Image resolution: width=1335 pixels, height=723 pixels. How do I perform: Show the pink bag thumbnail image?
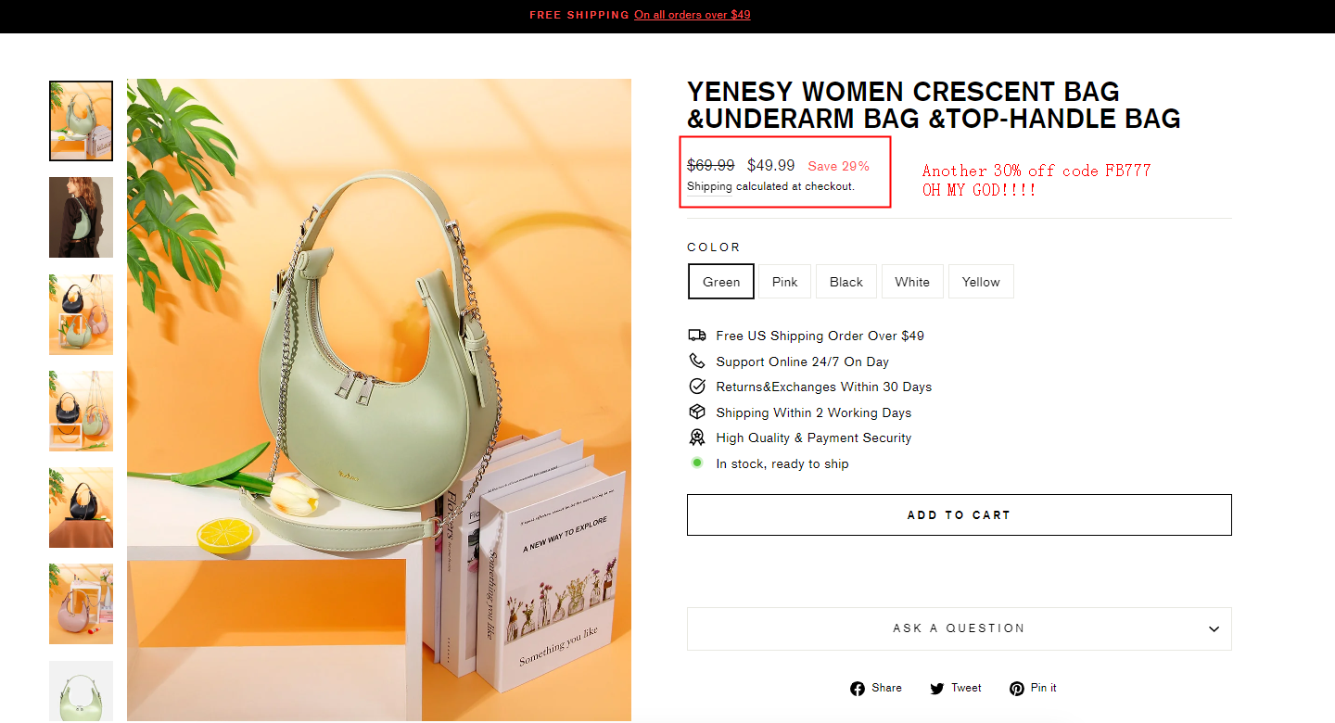pos(81,604)
